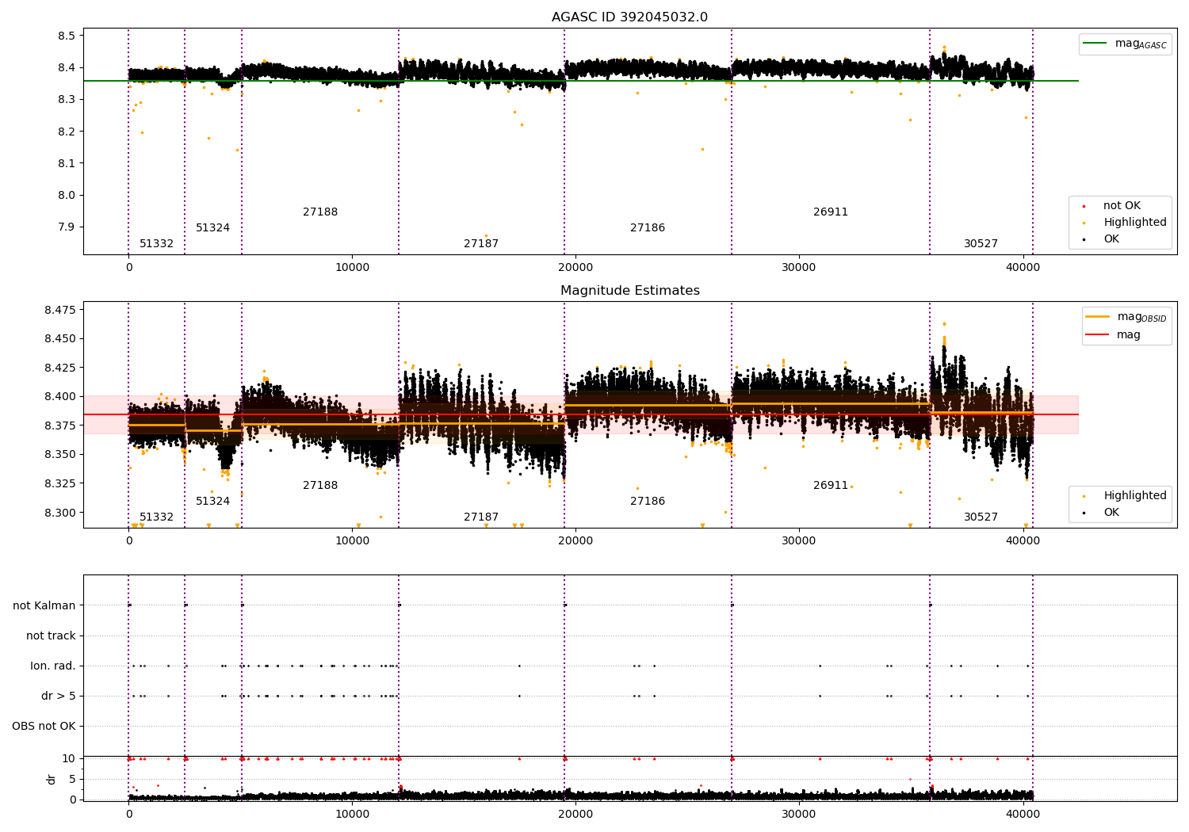Click the red 'mag' legend entry
1189x832 pixels.
[1113, 335]
